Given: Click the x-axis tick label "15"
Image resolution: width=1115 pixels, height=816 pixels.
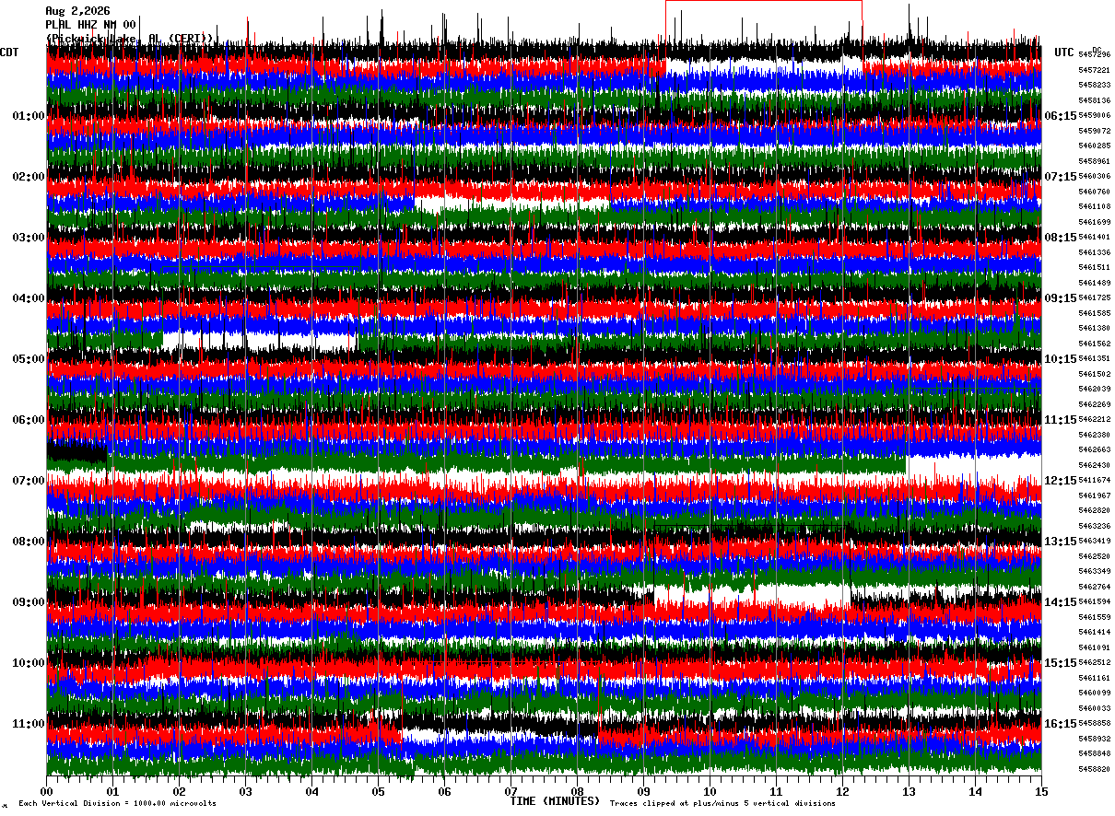Looking at the screenshot, I should click(x=1041, y=791).
